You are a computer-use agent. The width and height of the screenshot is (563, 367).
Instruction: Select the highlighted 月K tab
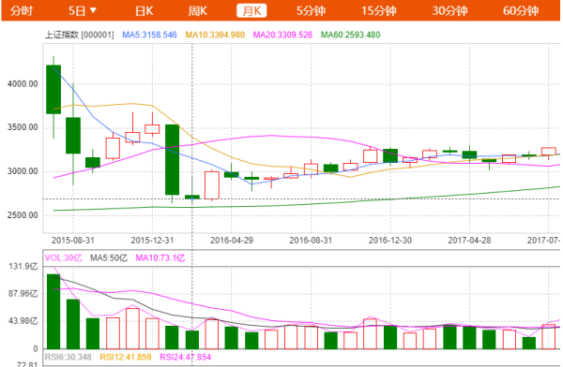pos(251,10)
